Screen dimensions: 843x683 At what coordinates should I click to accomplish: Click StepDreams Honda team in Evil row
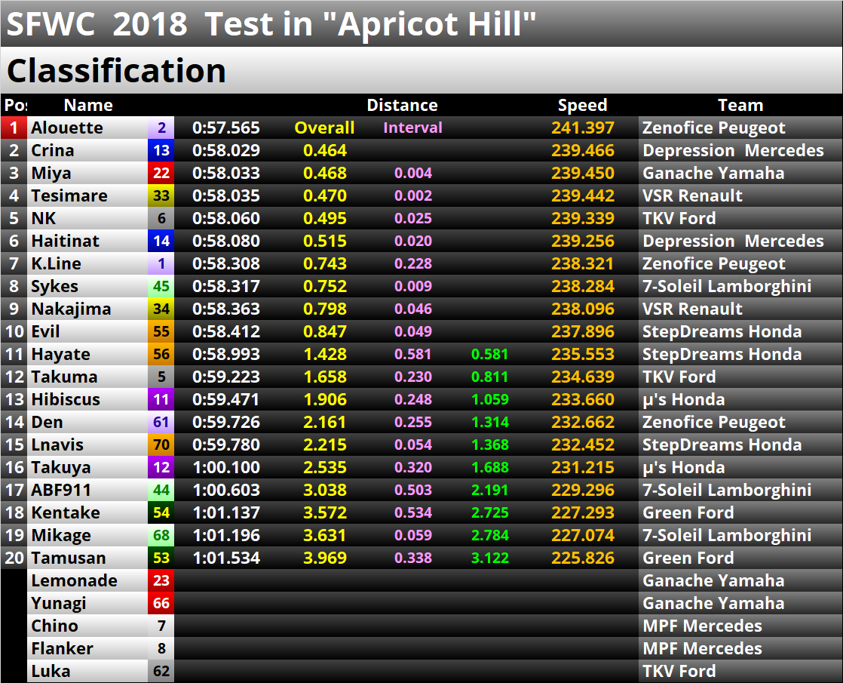tap(722, 331)
